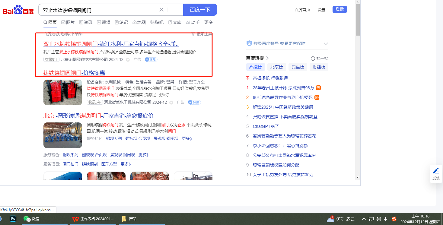Expand the arrow beside 河北哲禹水工机械有限公司 2024-12
Image resolution: width=443 pixels, height=225 pixels.
[x=171, y=103]
